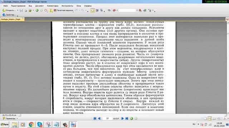The height and width of the screenshot is (128, 229).
Task: Select single page layout icon
Action: pos(205,118)
